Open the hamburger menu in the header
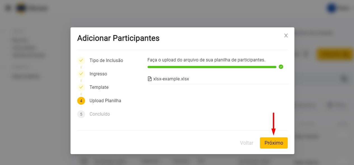 coord(8,8)
